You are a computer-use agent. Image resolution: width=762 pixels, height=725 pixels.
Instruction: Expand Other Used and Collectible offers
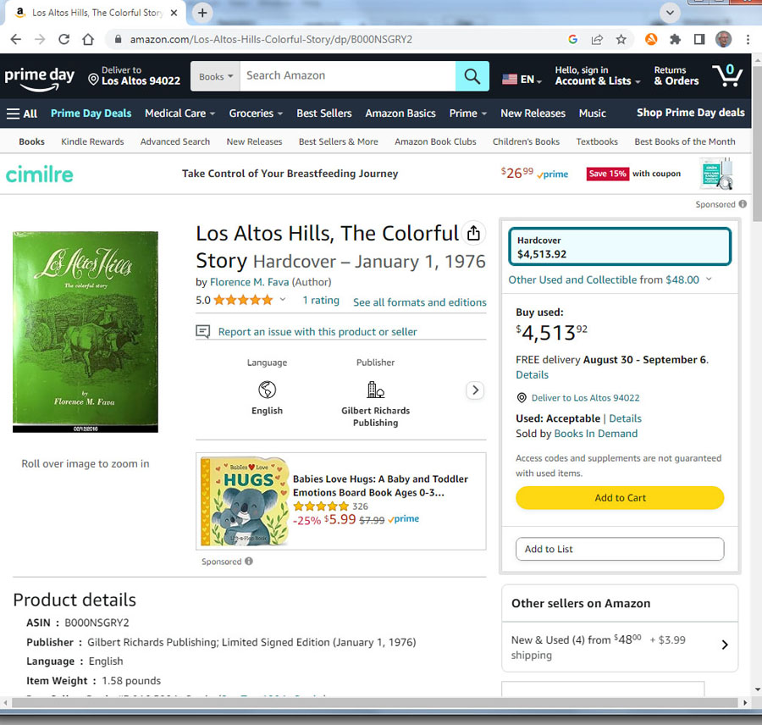click(610, 279)
